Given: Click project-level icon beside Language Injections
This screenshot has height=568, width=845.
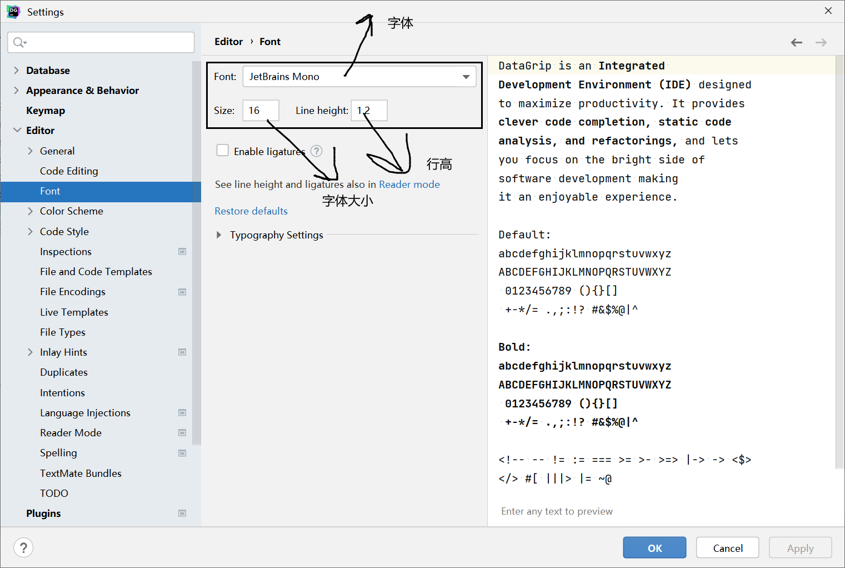Looking at the screenshot, I should tap(182, 413).
